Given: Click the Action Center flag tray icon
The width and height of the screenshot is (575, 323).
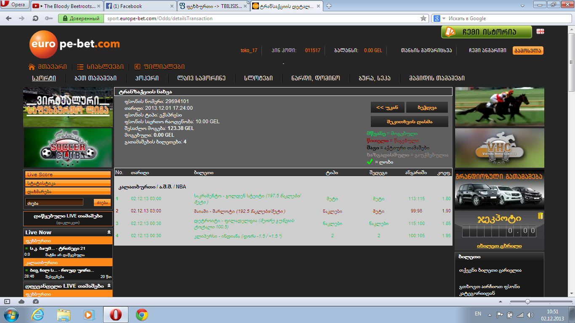Looking at the screenshot, I should pos(500,315).
